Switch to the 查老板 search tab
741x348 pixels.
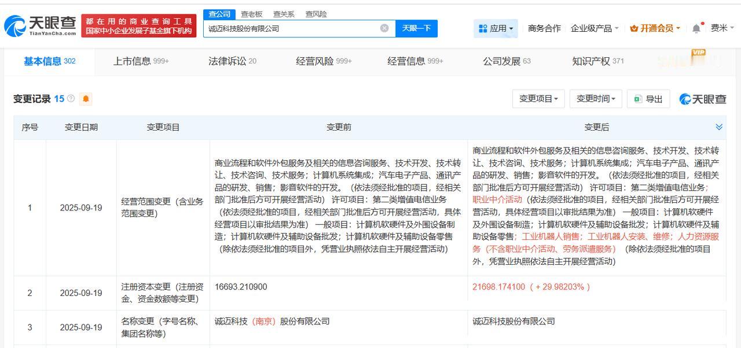click(x=251, y=14)
